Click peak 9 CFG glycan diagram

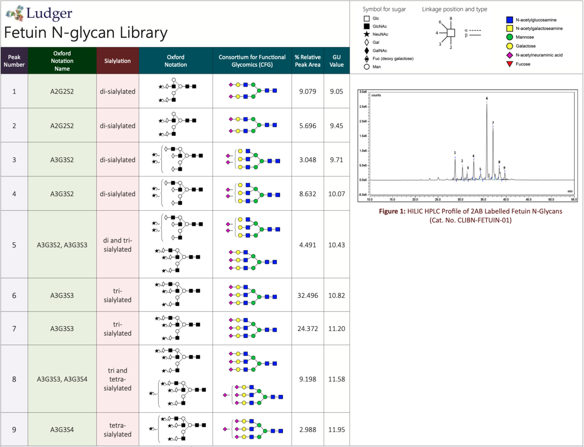coord(254,429)
